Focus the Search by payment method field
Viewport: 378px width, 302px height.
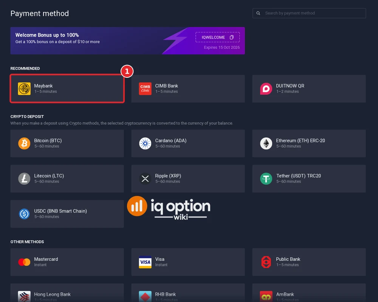pos(309,13)
